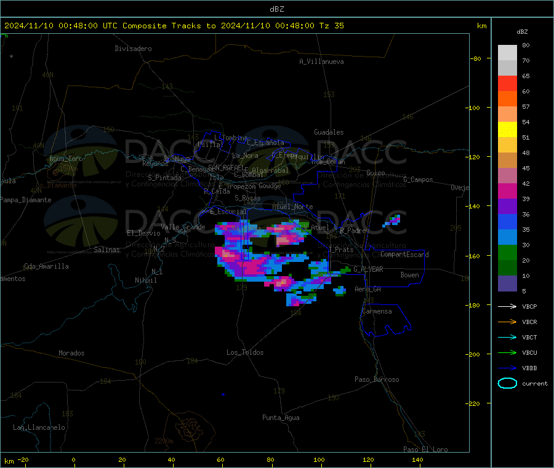Select the light blue 30-35 dBZ swatch
Image resolution: width=554 pixels, height=468 pixels.
(x=507, y=237)
